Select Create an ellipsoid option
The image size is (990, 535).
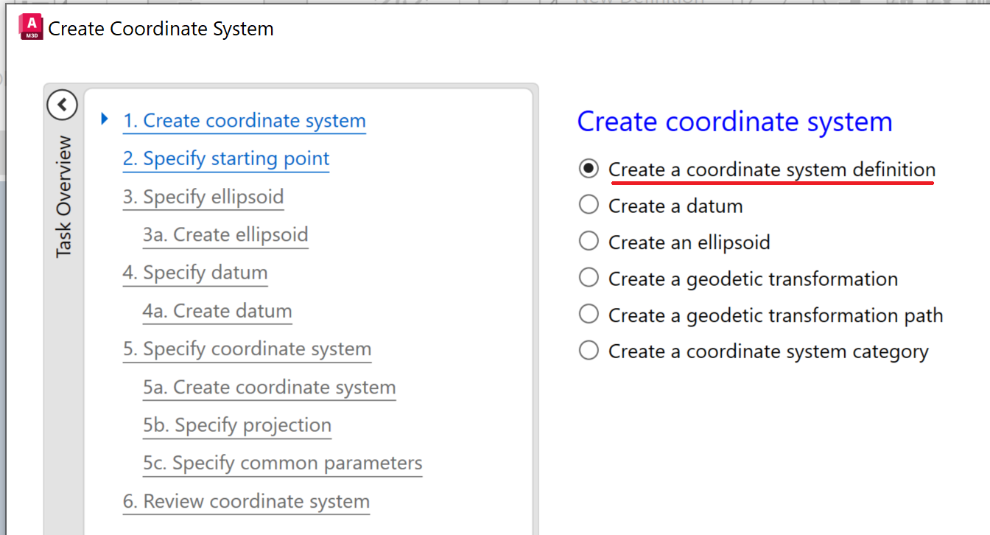pos(589,242)
